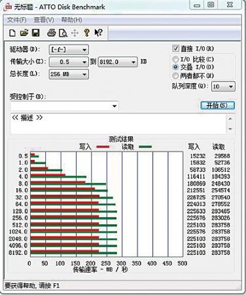The width and height of the screenshot is (246, 295).
Task: Open Print Preview magnifier page icon
Action: point(63,33)
